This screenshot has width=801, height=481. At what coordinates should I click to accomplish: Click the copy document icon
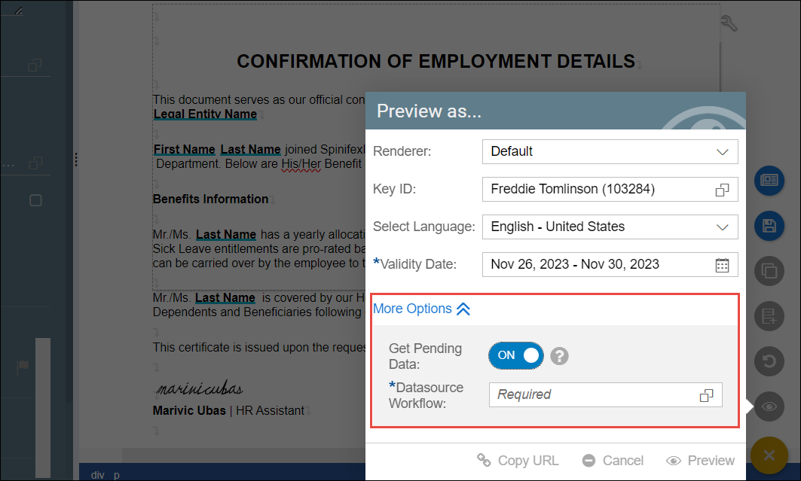(x=769, y=270)
